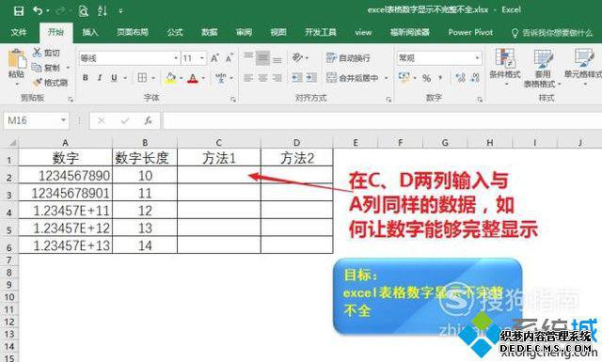Image resolution: width=602 pixels, height=362 pixels.
Task: Click the Borders icon
Action: coord(142,78)
